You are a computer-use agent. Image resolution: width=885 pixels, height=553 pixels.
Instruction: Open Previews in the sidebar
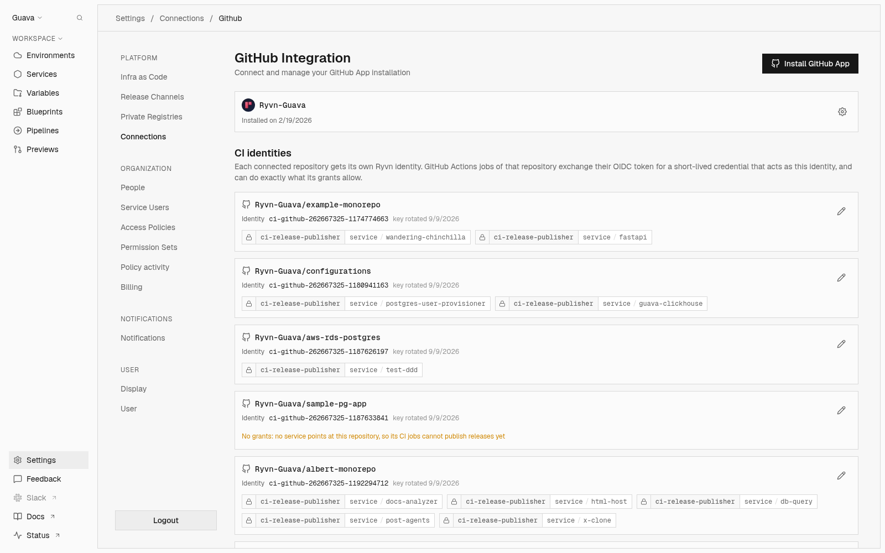pyautogui.click(x=49, y=149)
